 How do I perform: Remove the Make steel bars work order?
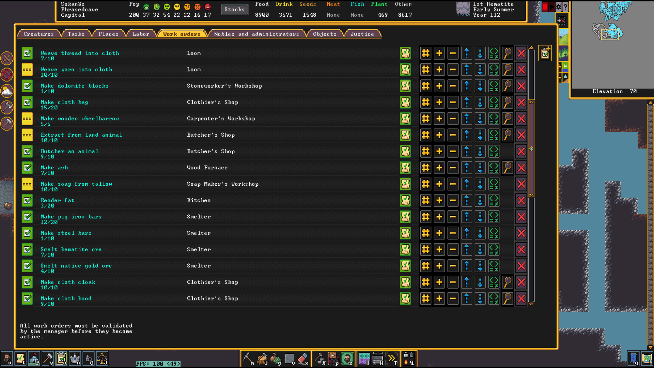point(521,233)
